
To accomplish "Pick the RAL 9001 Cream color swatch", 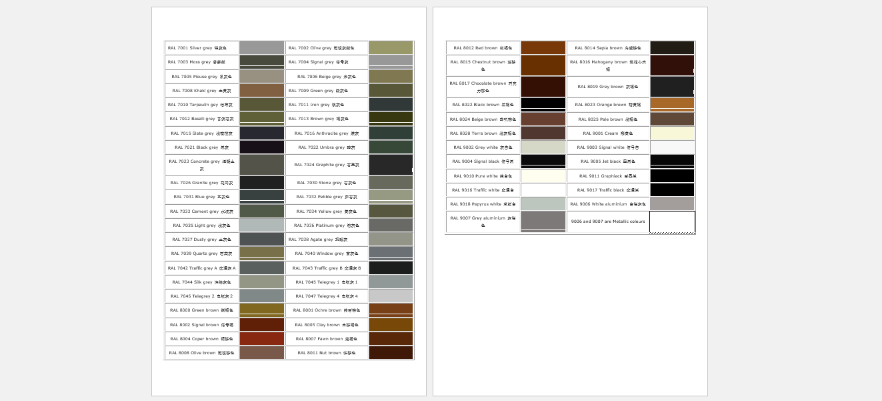I will tap(672, 133).
